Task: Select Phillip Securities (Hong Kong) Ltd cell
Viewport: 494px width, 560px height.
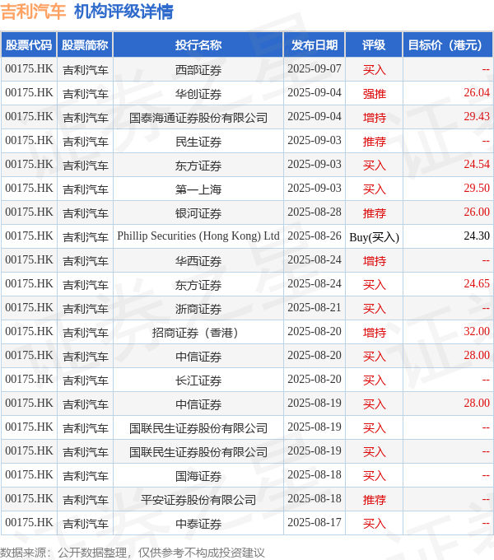Action: tap(198, 236)
